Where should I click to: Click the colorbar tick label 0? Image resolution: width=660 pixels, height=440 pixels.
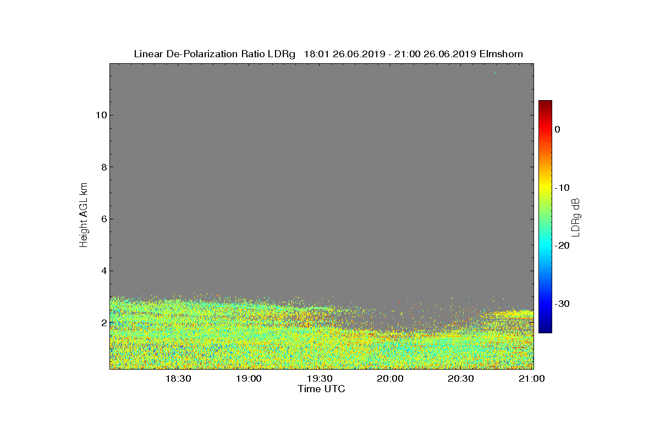tap(557, 129)
